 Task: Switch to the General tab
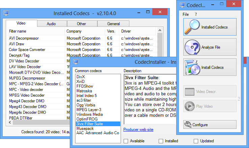114,24
